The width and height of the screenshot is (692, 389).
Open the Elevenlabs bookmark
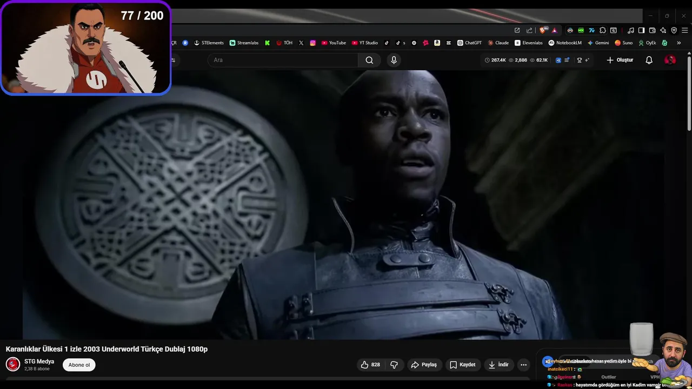tap(529, 43)
